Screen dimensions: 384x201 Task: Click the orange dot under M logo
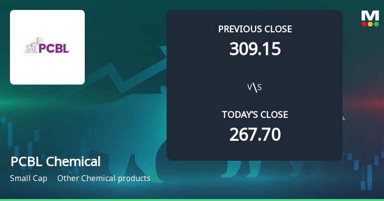[370, 24]
